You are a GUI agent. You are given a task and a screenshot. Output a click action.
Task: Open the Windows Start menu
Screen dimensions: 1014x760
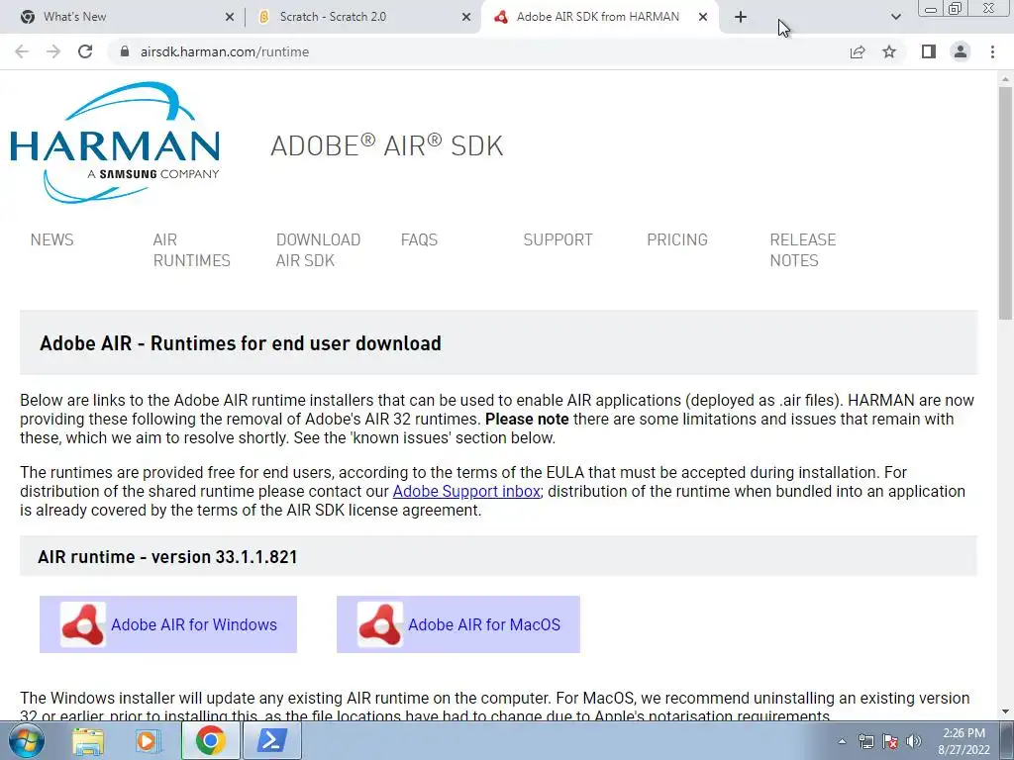tap(27, 740)
